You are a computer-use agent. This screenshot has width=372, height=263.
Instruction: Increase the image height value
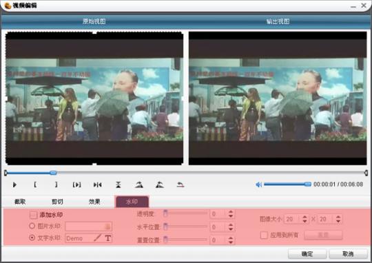(338, 217)
